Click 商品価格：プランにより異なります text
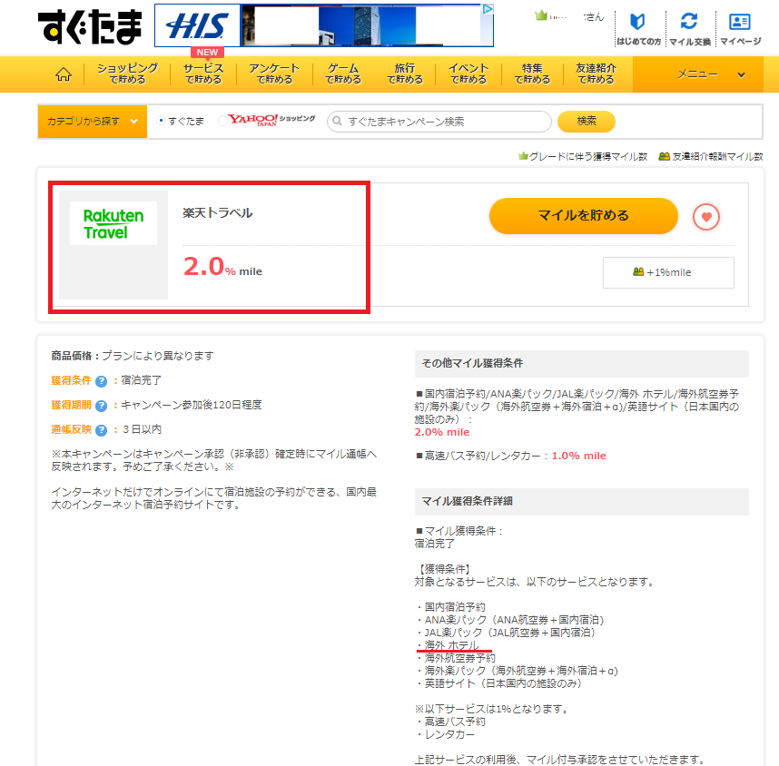 pyautogui.click(x=133, y=356)
